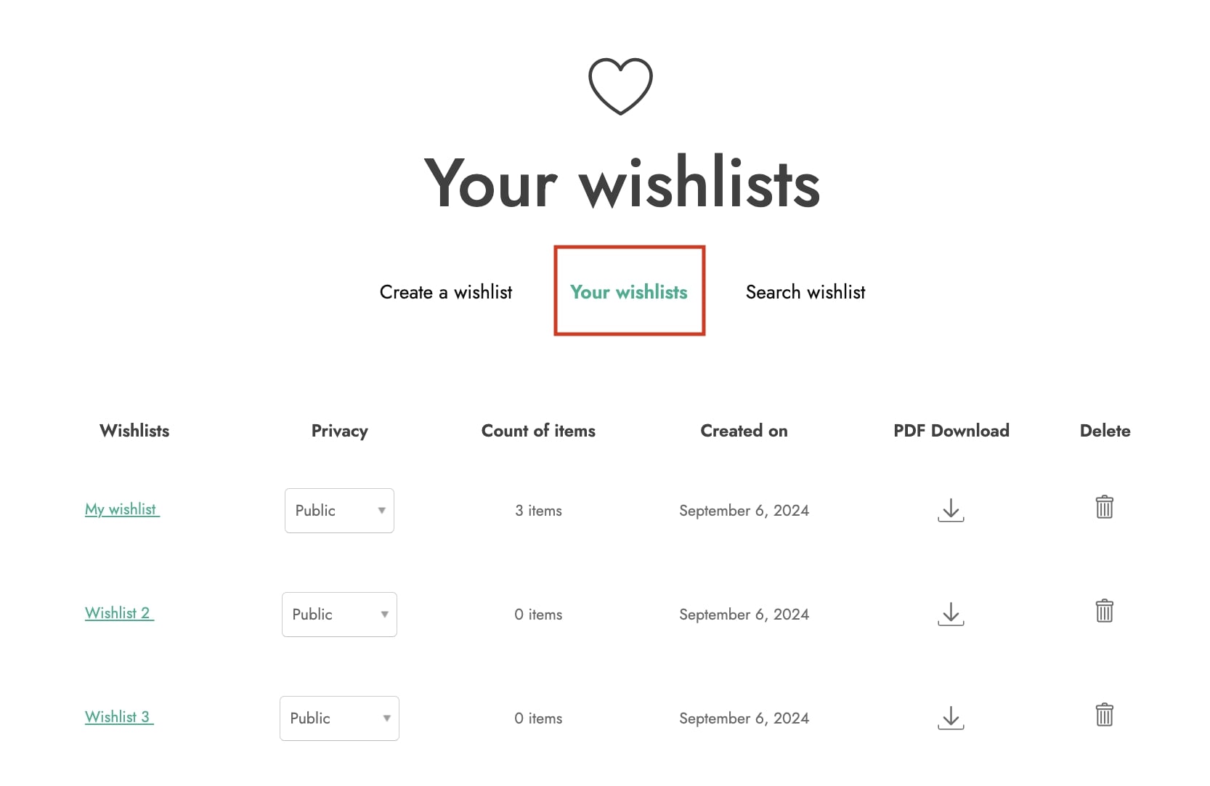This screenshot has width=1210, height=786.
Task: Download PDF for My wishlist
Action: (951, 510)
